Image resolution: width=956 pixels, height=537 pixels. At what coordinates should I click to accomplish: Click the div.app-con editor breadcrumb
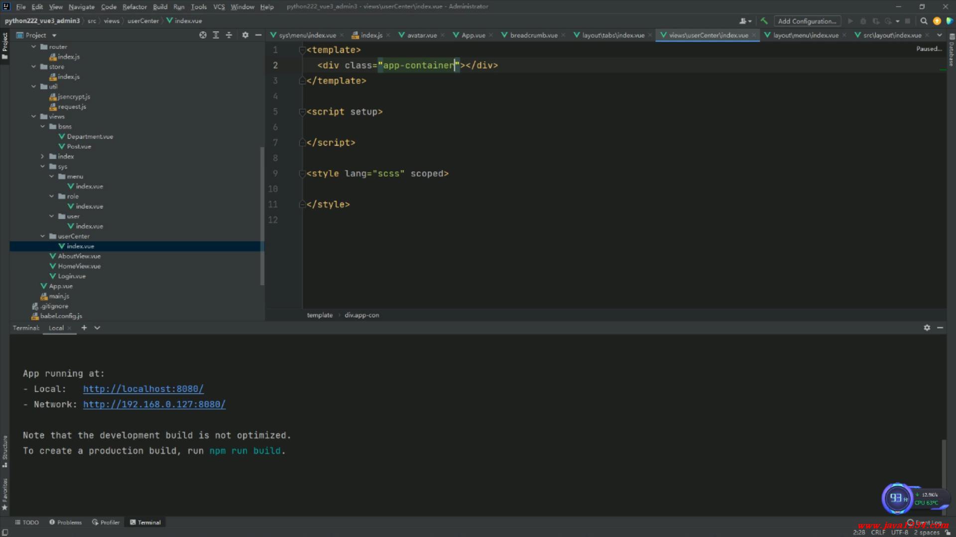tap(362, 315)
